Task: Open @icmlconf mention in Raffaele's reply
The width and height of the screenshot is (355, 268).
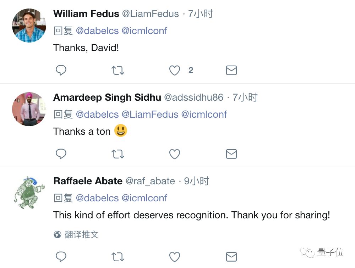Action: click(x=144, y=198)
